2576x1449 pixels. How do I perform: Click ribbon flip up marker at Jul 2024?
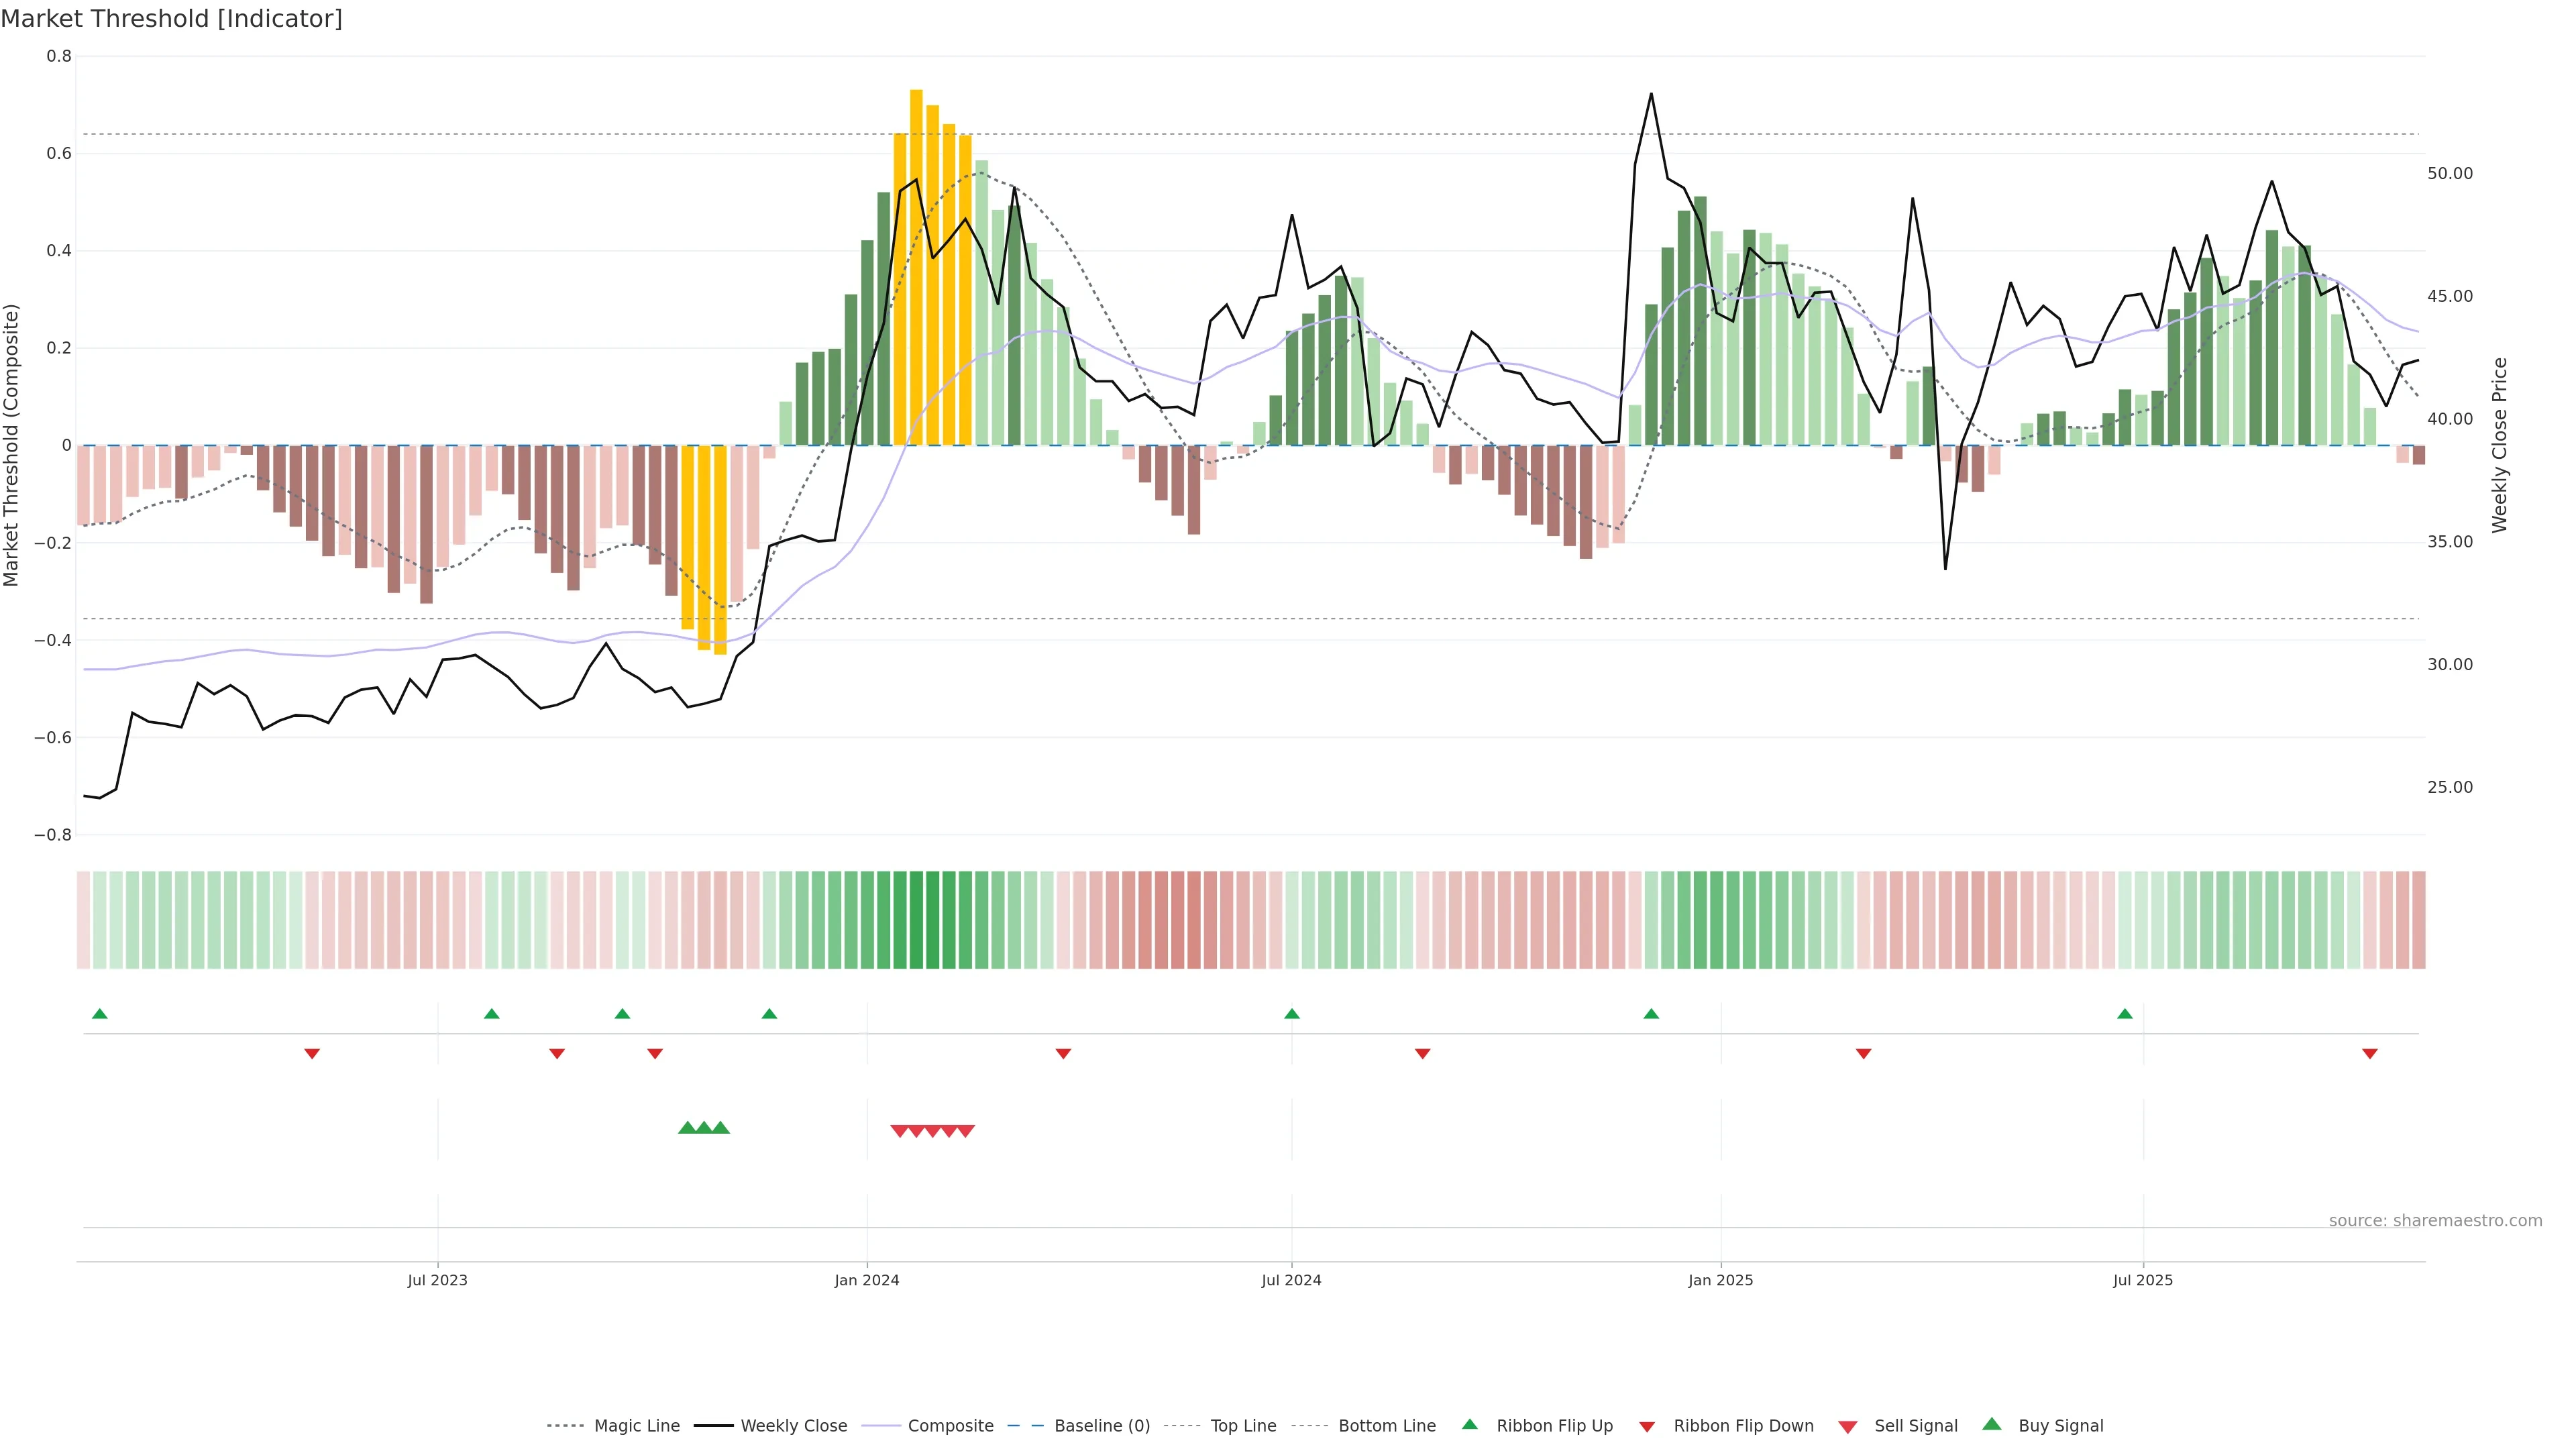pyautogui.click(x=1291, y=1014)
